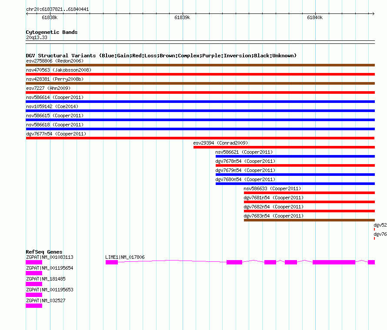
Task: Select the dgv7683n54 (Cooper2011) brown bar
Action: coord(309,220)
